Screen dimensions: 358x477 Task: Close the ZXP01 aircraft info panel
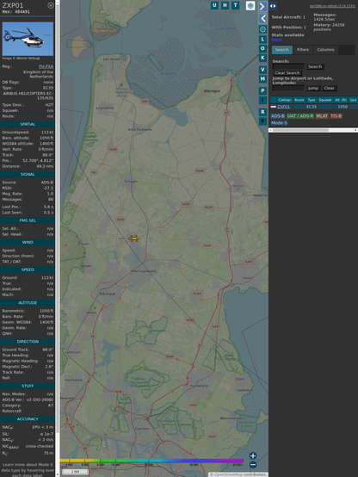(x=51, y=5)
